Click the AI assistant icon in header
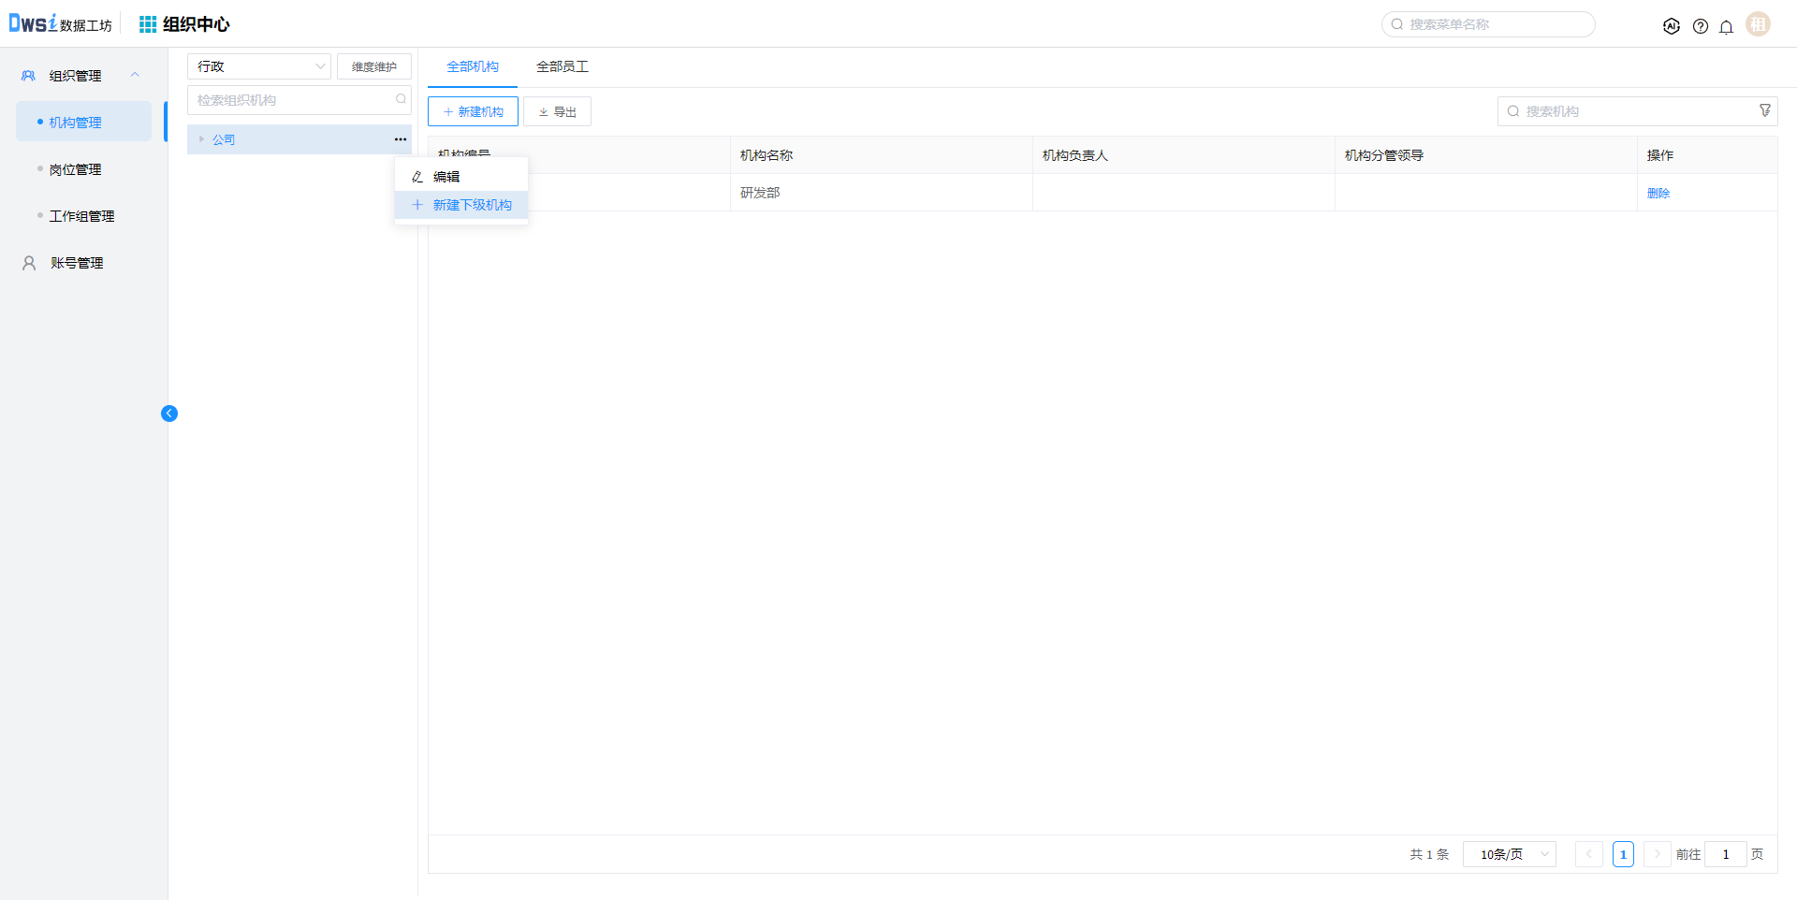This screenshot has height=900, width=1797. pyautogui.click(x=1671, y=26)
